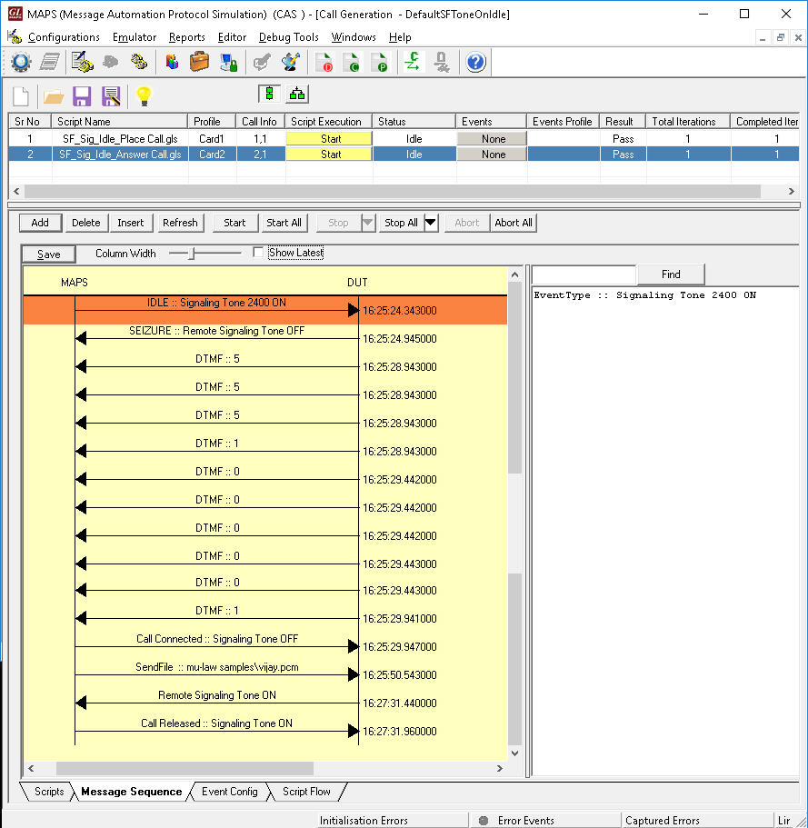Open the Stop All dropdown arrow

[x=431, y=223]
